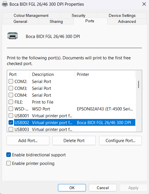Click the COM4: Serial Port description
The image size is (149, 194).
[42, 95]
